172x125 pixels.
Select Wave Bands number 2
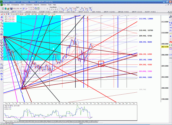pos(50,9)
